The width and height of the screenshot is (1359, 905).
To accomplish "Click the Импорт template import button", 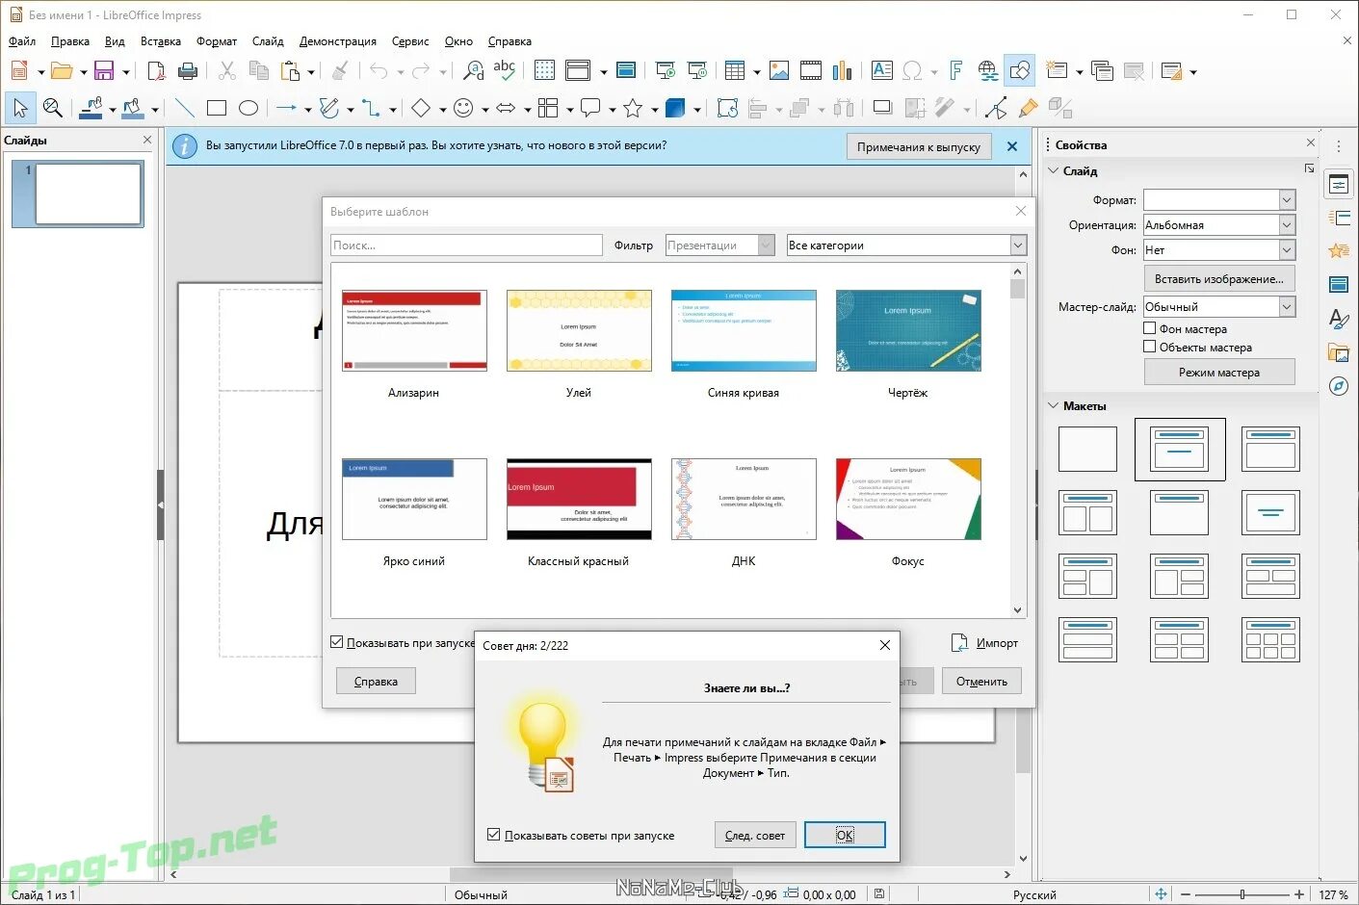I will point(984,642).
